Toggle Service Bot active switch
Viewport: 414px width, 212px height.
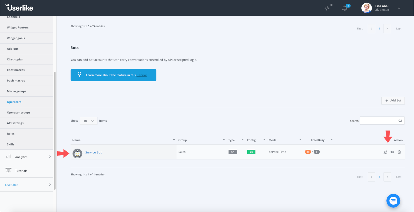392,152
